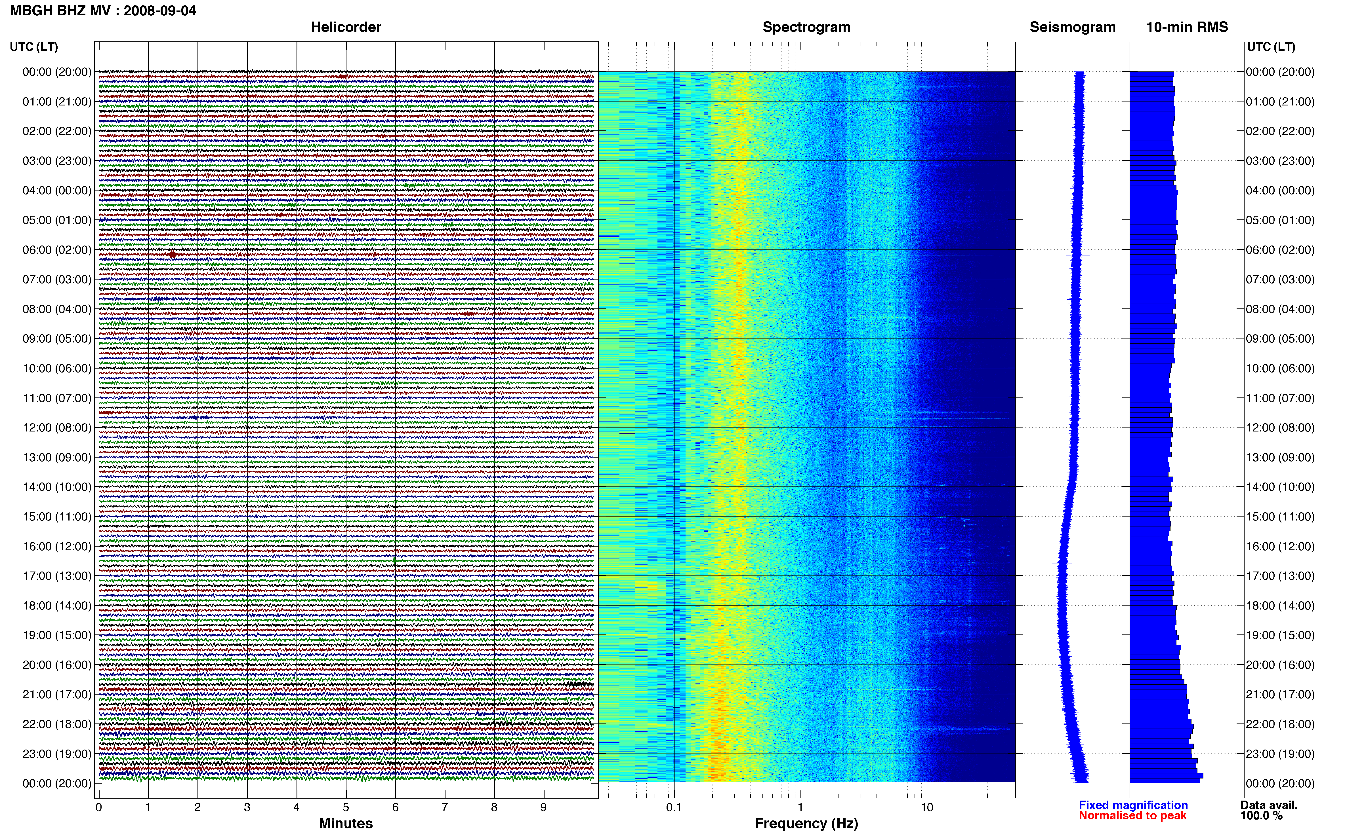This screenshot has height=840, width=1345.
Task: Click the seismogram trace near 17:00
Action: (x=1063, y=576)
